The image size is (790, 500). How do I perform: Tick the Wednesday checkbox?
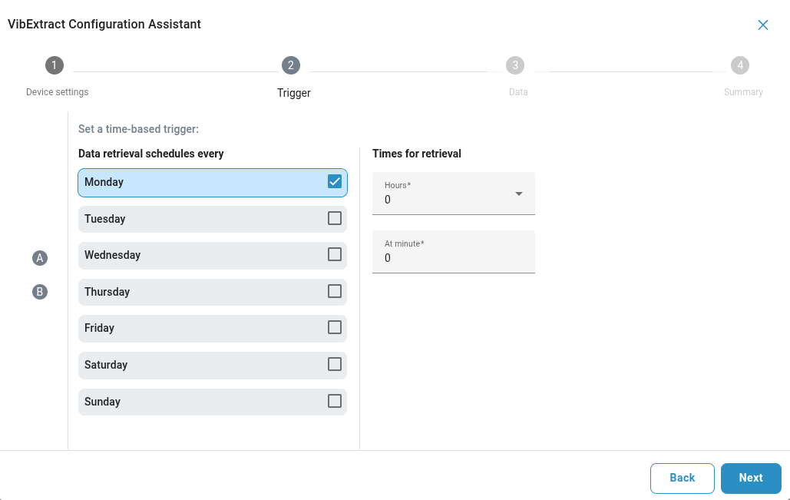pos(335,254)
